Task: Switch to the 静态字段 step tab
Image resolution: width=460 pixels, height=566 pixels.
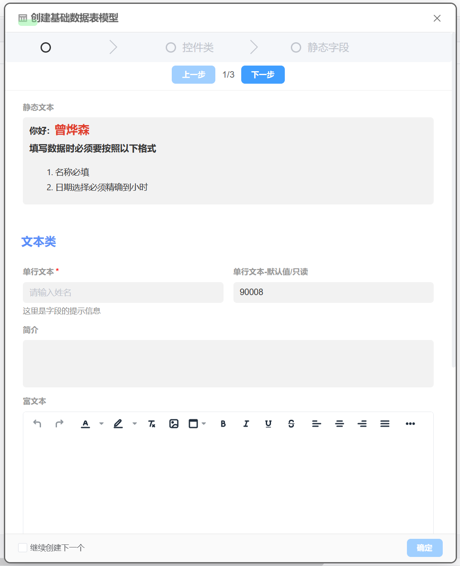Action: click(x=320, y=47)
